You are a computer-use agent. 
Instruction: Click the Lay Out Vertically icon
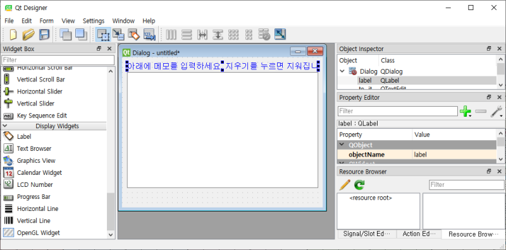pos(187,35)
